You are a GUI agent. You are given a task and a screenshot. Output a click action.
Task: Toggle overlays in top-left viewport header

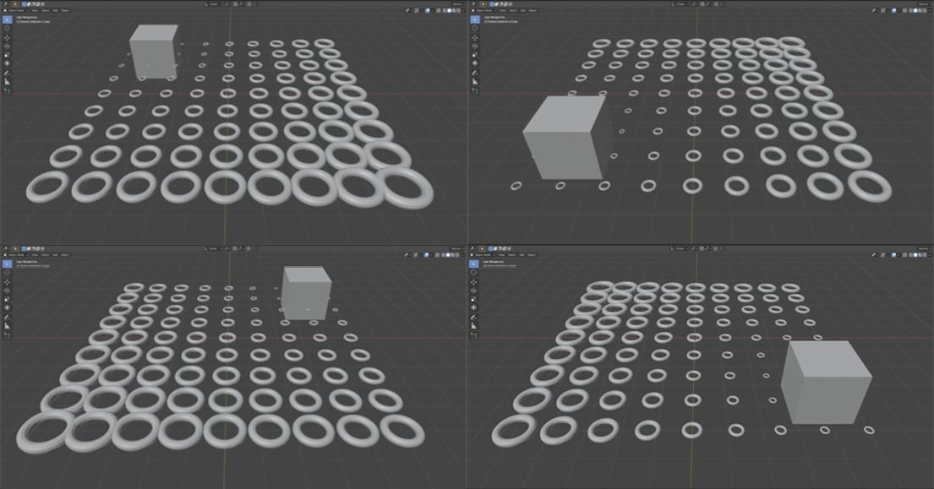(x=427, y=10)
